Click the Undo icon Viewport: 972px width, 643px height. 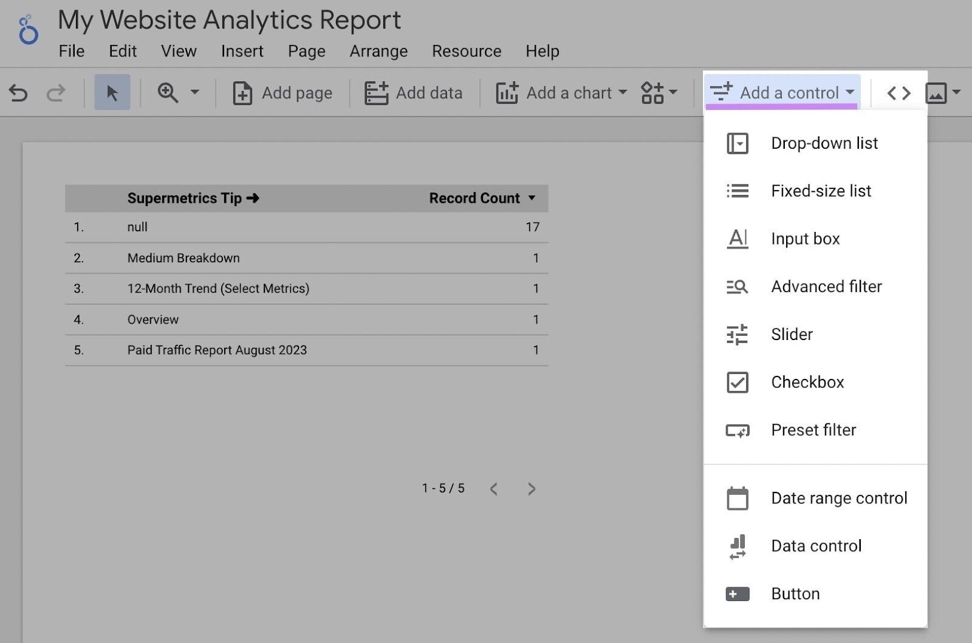click(x=19, y=92)
